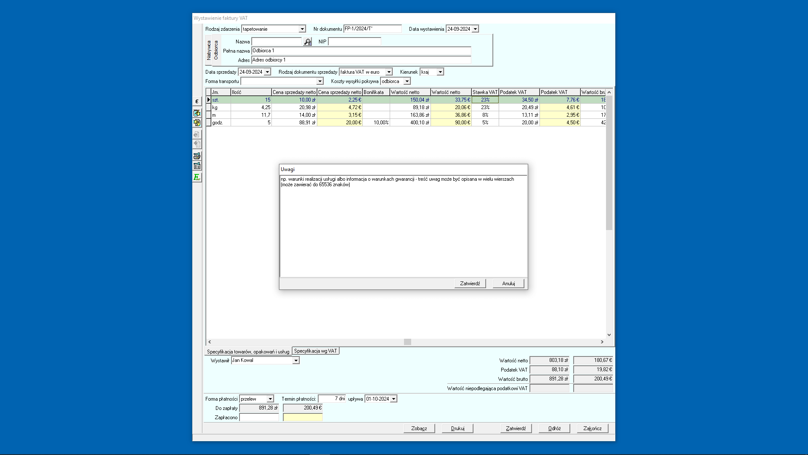The width and height of the screenshot is (808, 455).
Task: Click the Drukuj button
Action: tap(457, 428)
